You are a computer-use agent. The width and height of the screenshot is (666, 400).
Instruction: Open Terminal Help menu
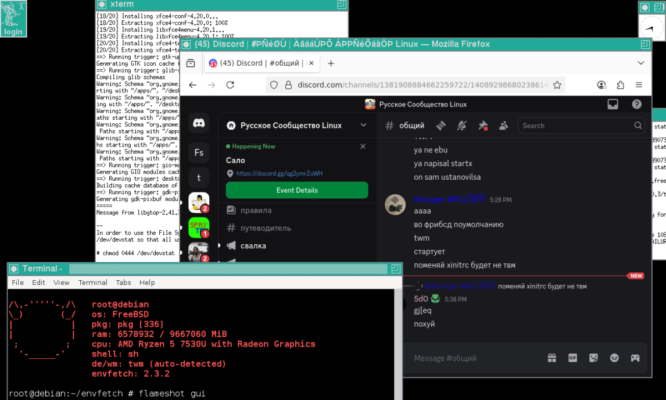click(x=147, y=282)
